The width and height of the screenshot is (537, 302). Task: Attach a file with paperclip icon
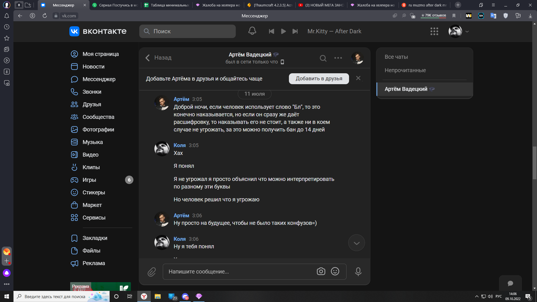152,272
